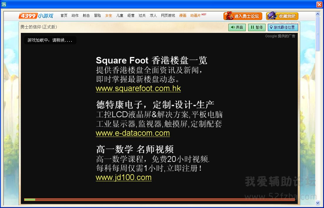Go to 网页游戏 section
Viewport: 324px width, 208px height.
coord(168,16)
